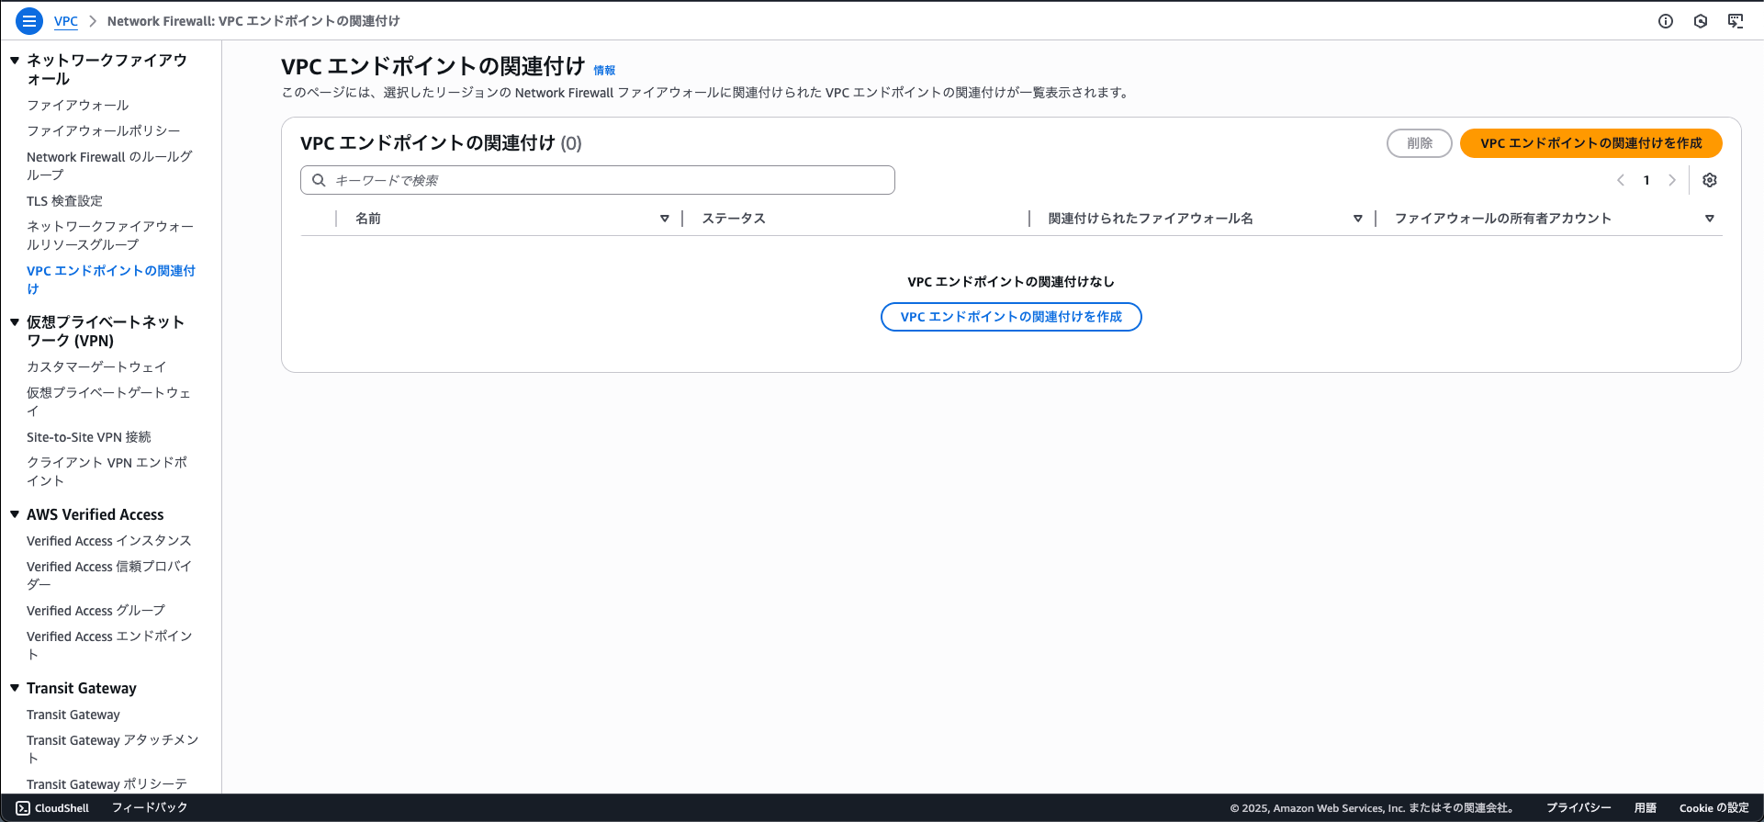Click the CloudShell terminal icon
The width and height of the screenshot is (1764, 822).
(23, 808)
